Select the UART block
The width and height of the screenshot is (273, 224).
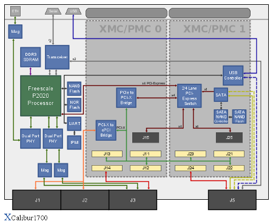point(74,123)
